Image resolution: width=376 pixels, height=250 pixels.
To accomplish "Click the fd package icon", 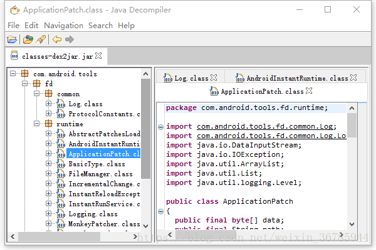I will click(37, 84).
